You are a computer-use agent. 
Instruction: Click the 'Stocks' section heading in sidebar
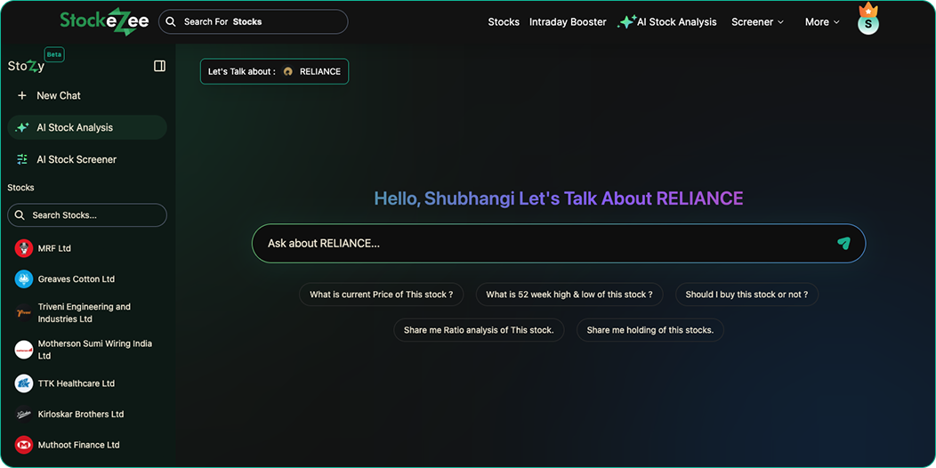tap(20, 188)
